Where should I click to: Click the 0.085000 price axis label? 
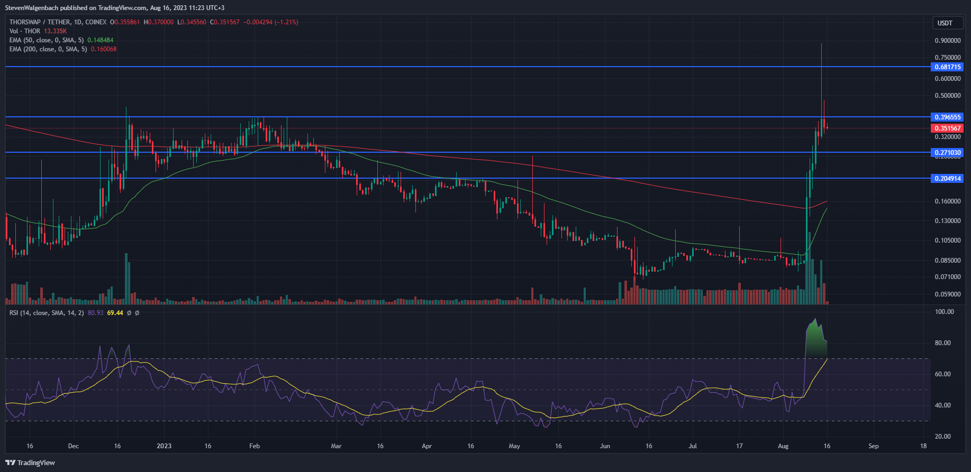pos(947,261)
